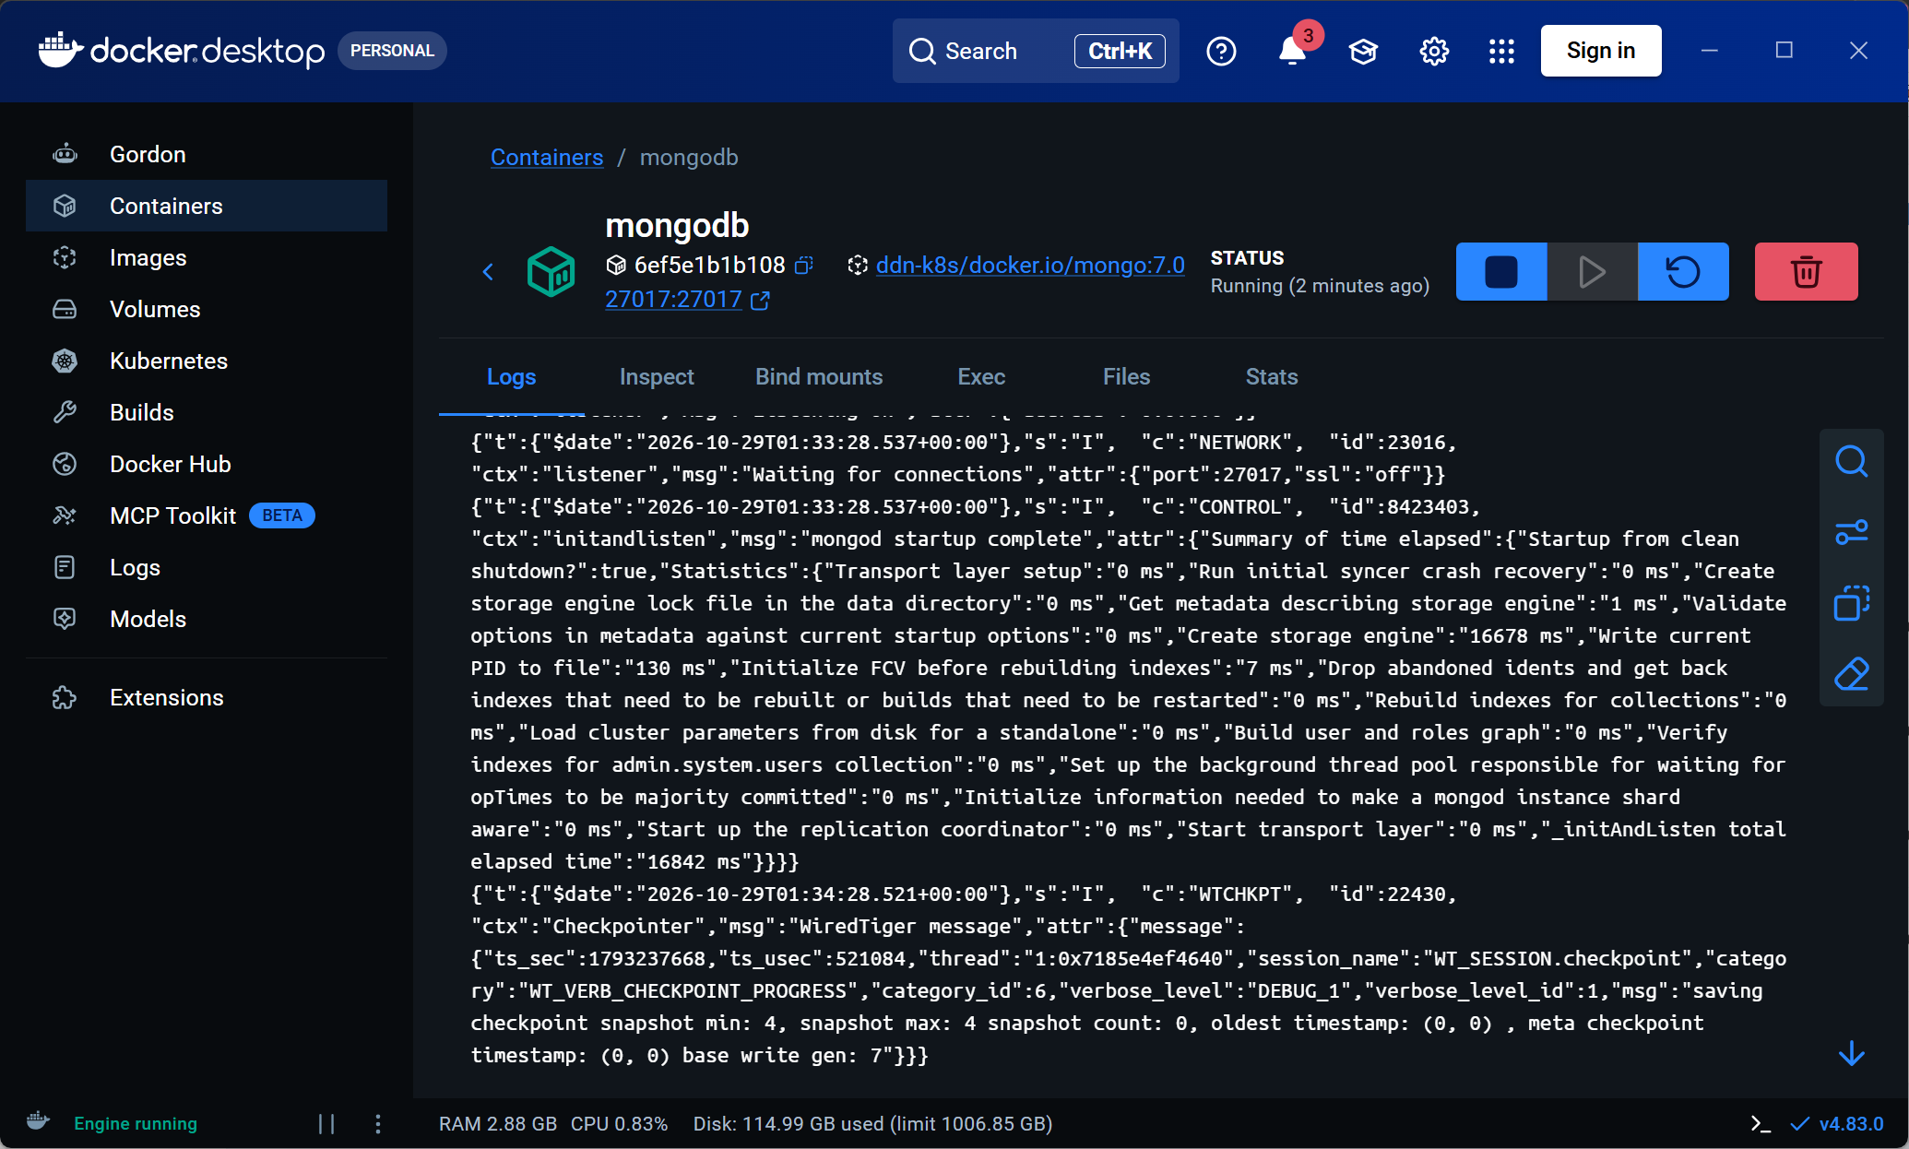
Task: Open Volumes in the sidebar
Action: click(x=207, y=309)
